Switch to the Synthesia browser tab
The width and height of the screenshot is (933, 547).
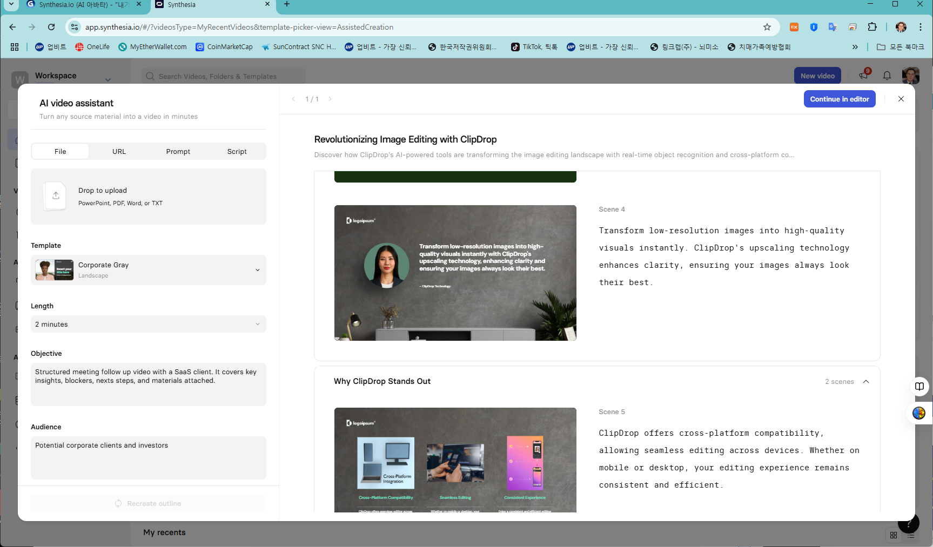(212, 4)
